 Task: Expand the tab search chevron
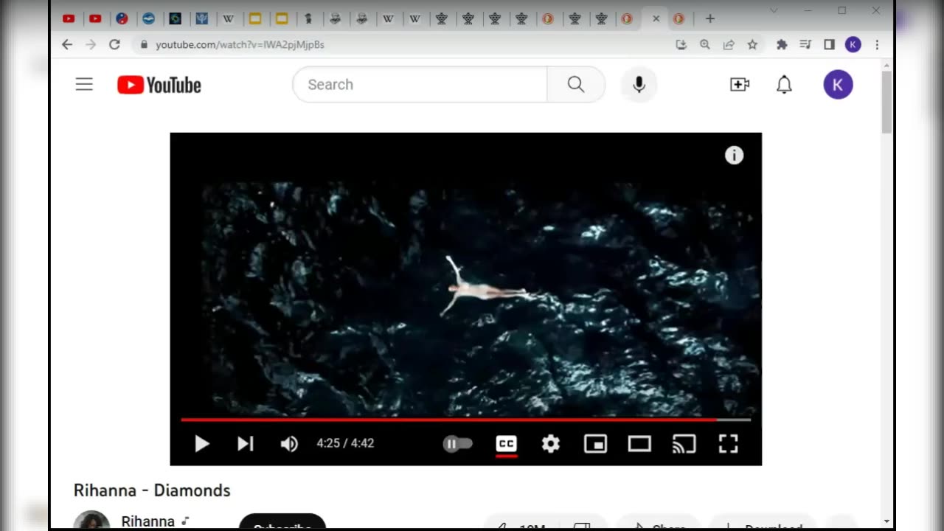coord(774,10)
